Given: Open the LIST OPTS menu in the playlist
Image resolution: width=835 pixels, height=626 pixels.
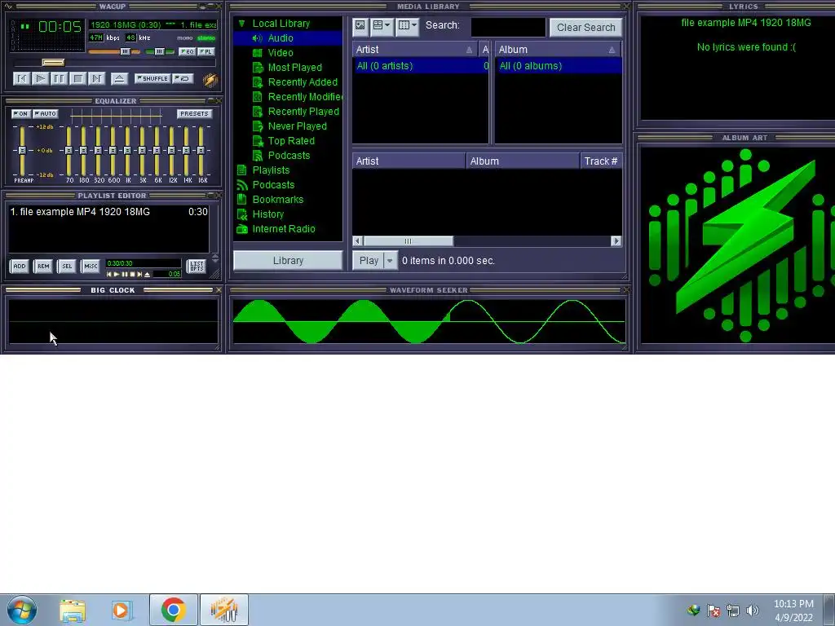Looking at the screenshot, I should tap(197, 267).
